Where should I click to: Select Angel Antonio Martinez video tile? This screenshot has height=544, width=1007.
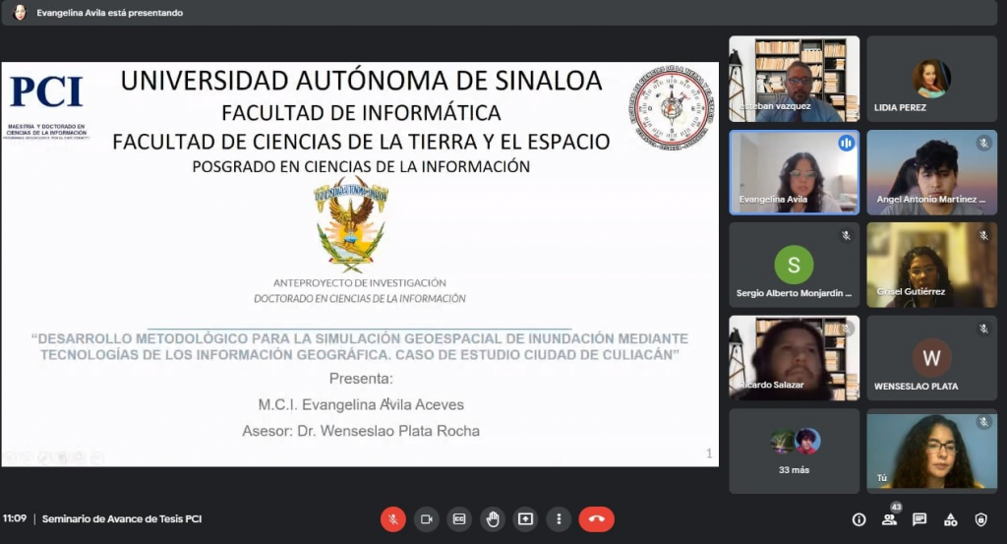932,172
